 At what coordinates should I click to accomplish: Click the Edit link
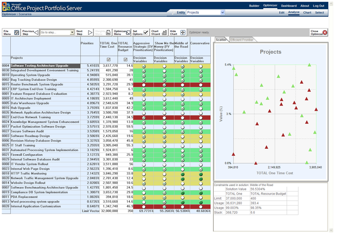pos(281,12)
